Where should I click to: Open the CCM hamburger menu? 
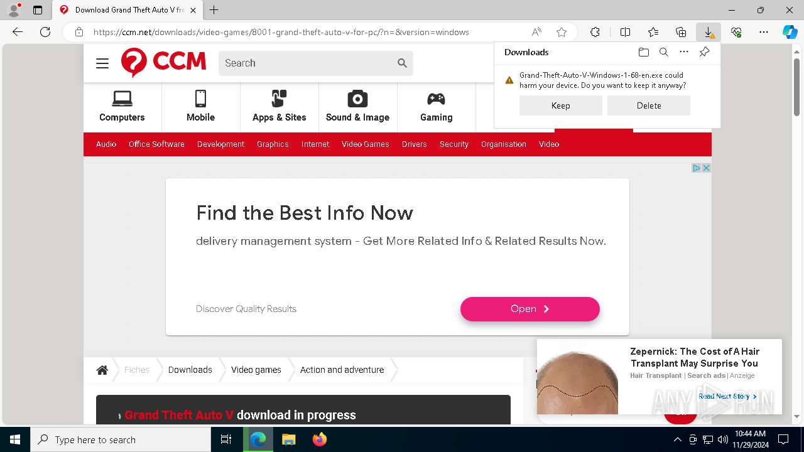coord(102,63)
